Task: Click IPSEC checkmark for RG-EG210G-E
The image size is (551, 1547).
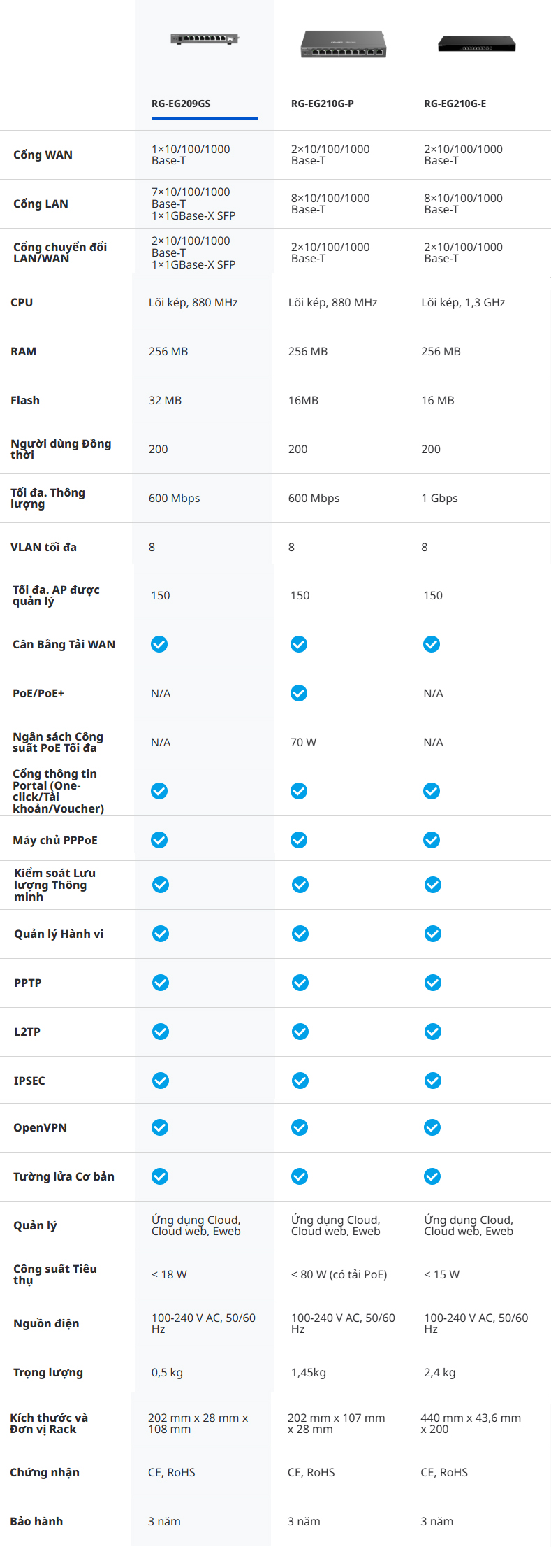Action: click(x=433, y=1081)
